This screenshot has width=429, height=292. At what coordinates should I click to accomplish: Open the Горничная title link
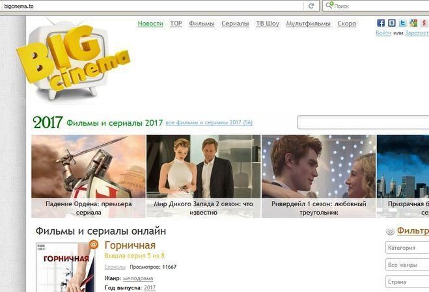click(x=130, y=245)
